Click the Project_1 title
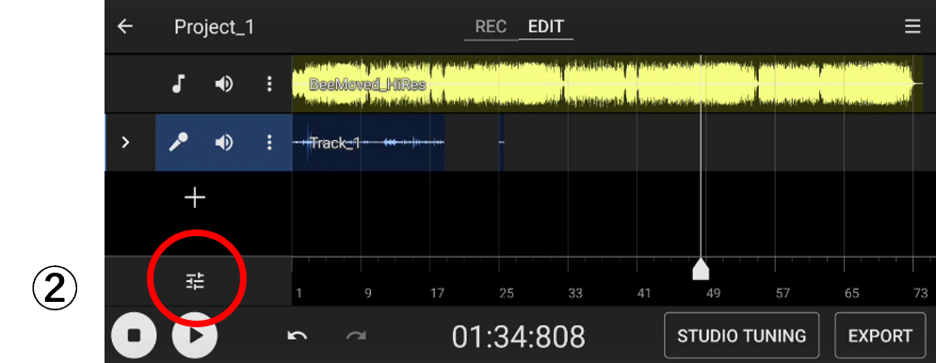Viewport: 936px width, 363px height. 215,27
